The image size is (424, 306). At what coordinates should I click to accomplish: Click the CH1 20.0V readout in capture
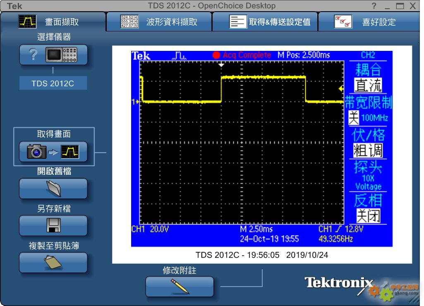coord(150,229)
